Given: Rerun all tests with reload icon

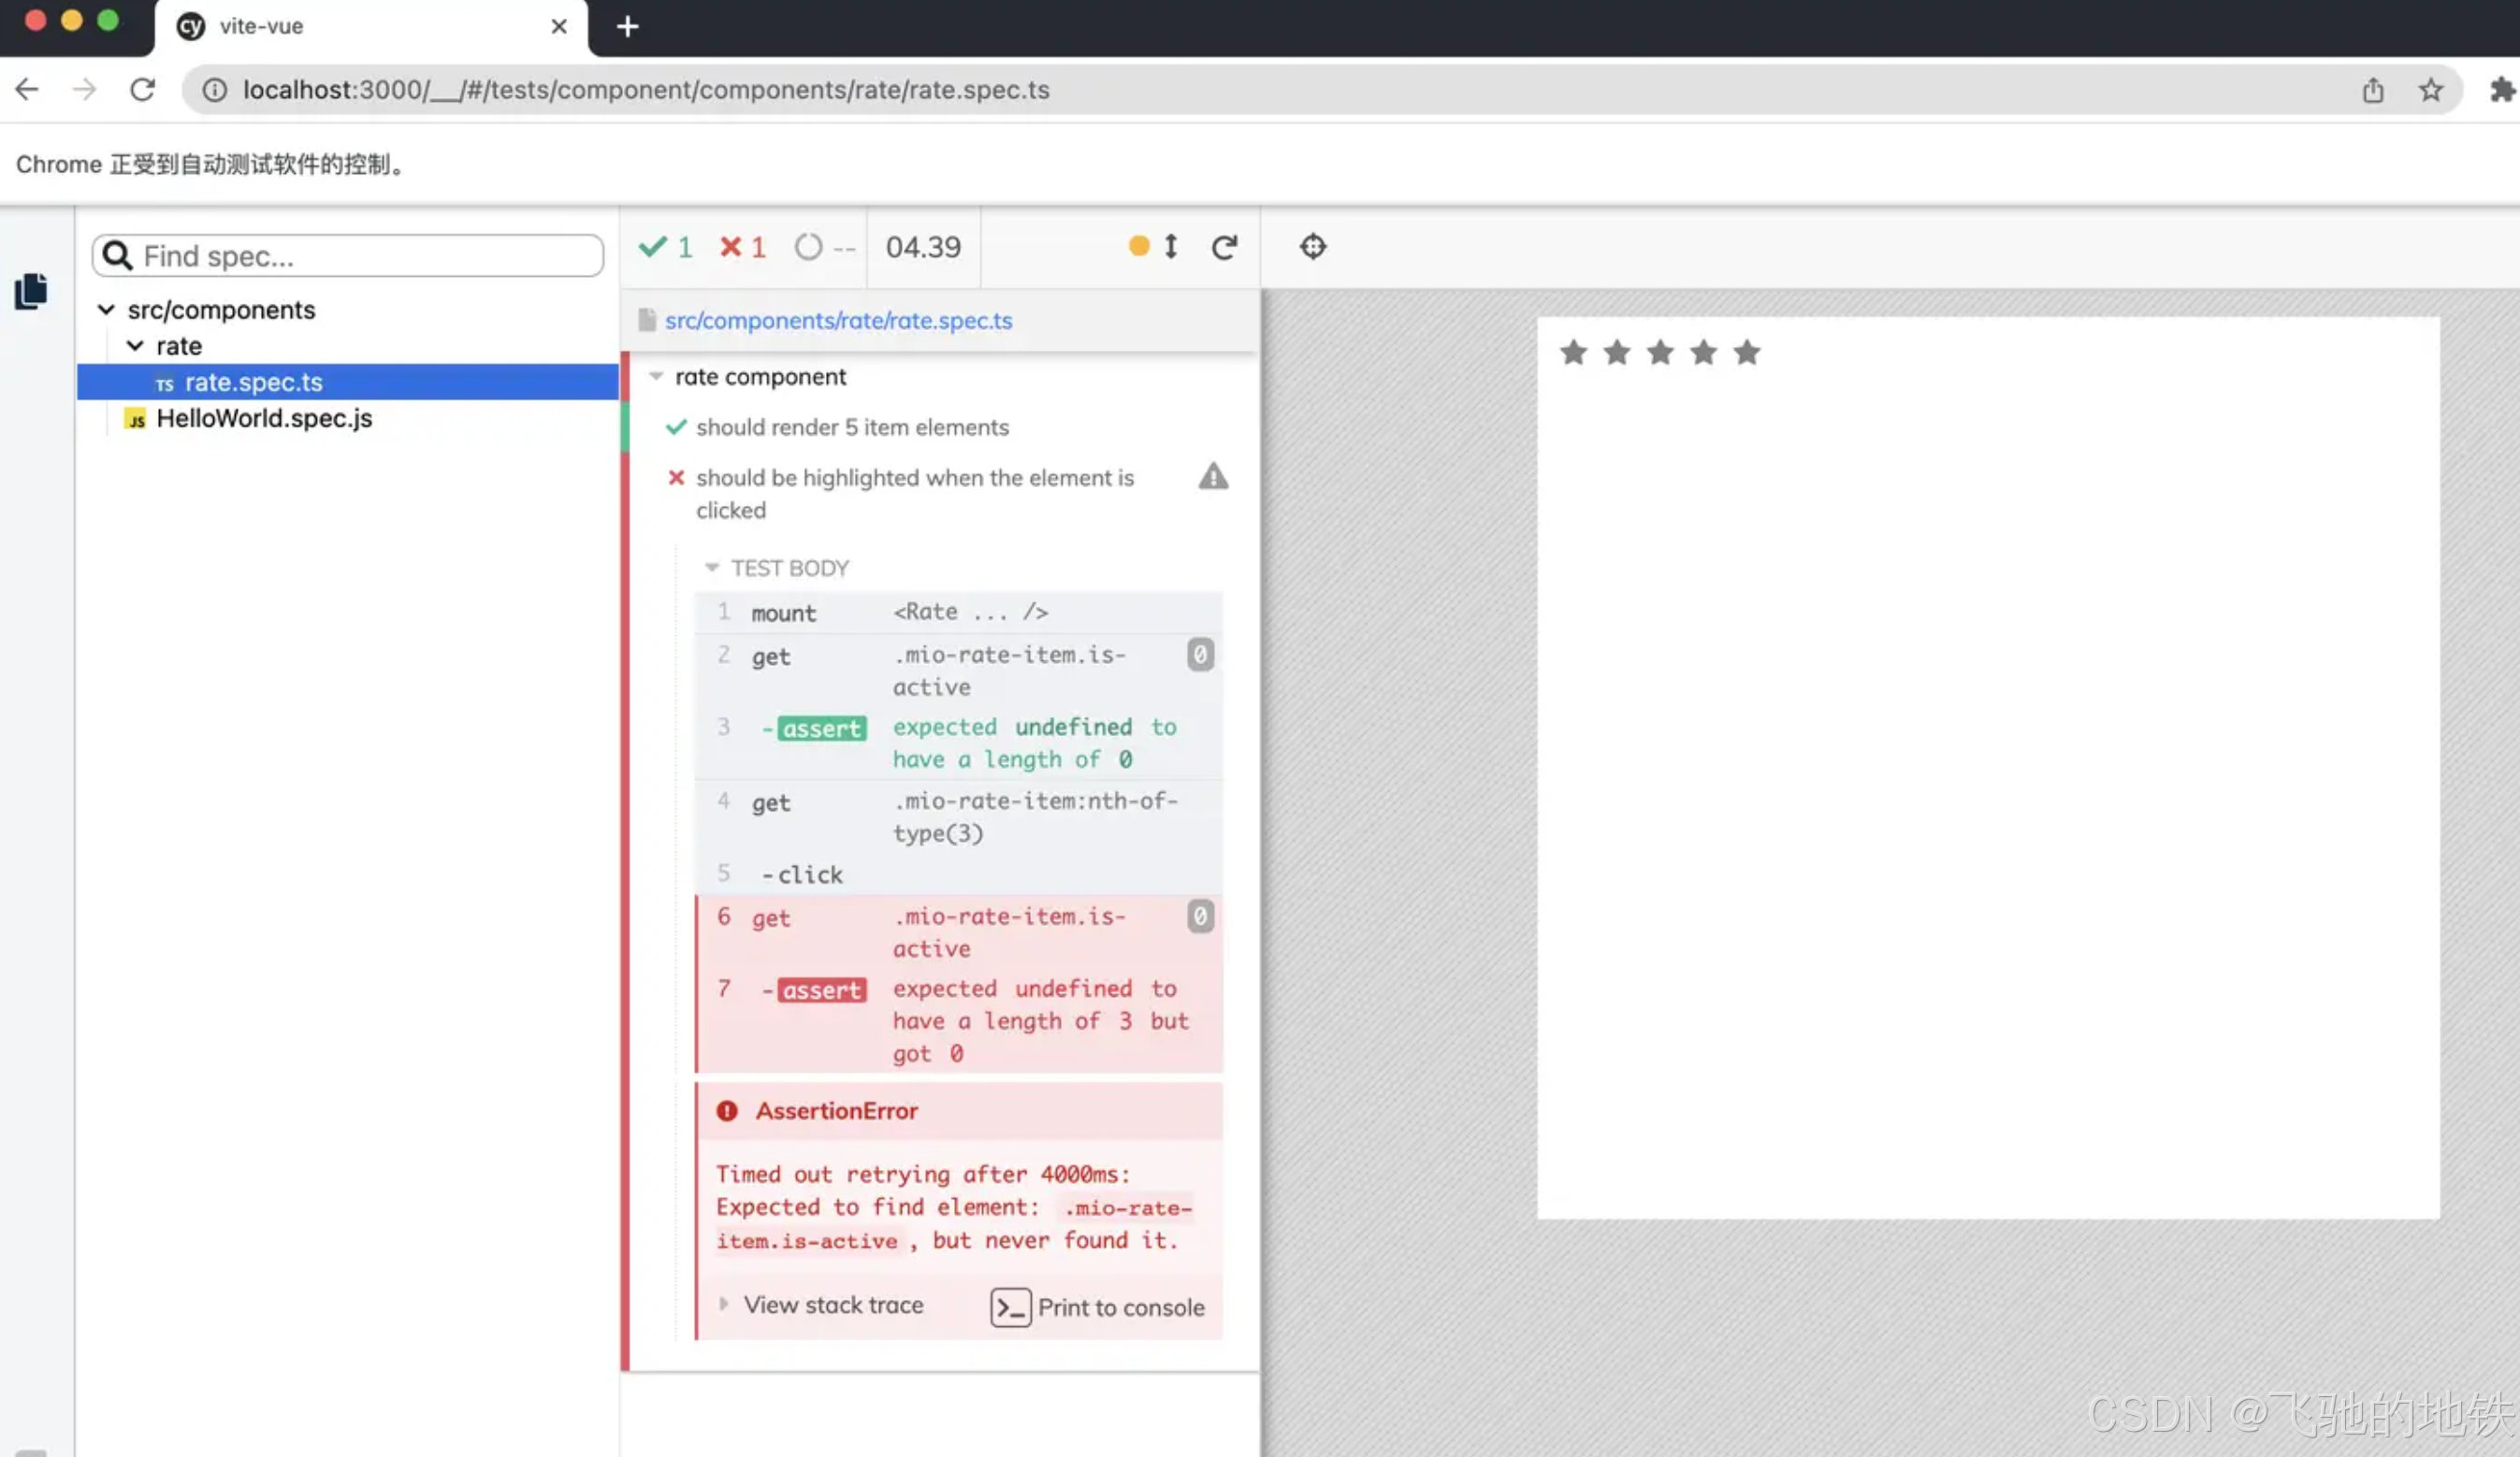Looking at the screenshot, I should pos(1224,247).
